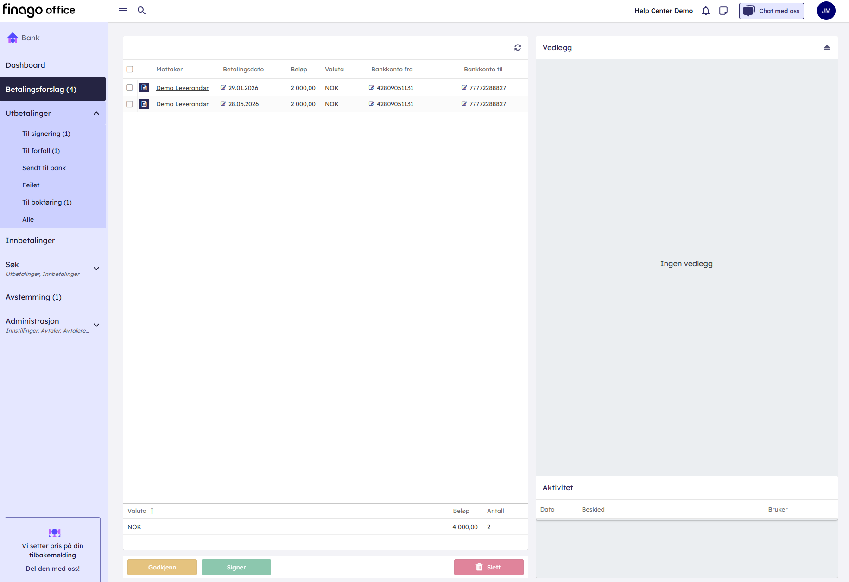Open the notes icon in header
This screenshot has width=849, height=582.
point(723,11)
